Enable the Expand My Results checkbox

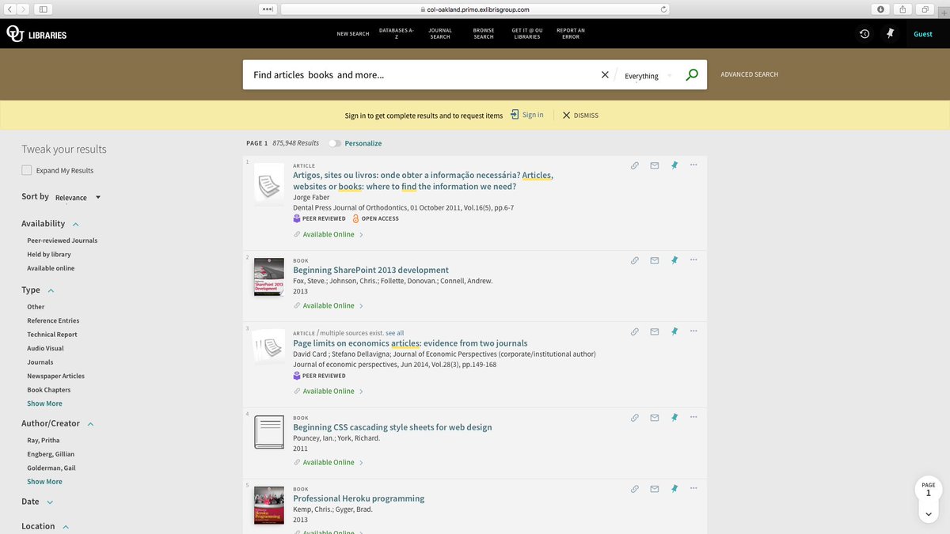tap(27, 170)
